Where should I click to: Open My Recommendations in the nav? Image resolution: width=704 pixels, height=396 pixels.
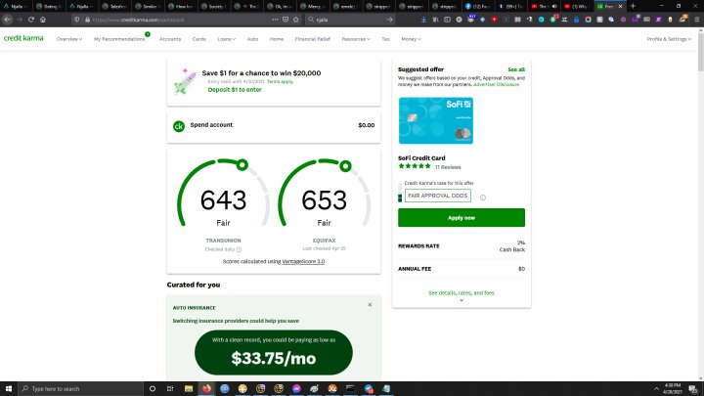(119, 39)
